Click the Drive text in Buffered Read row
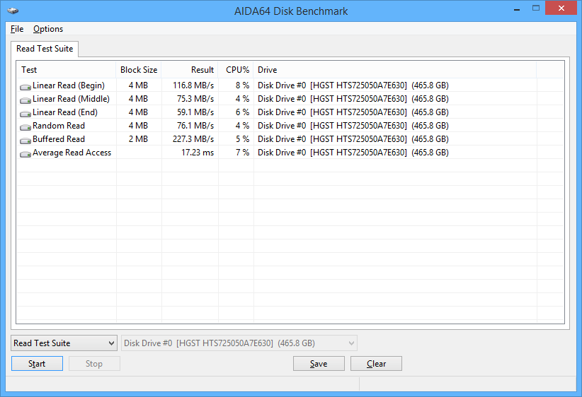582x397 pixels. pyautogui.click(x=353, y=139)
